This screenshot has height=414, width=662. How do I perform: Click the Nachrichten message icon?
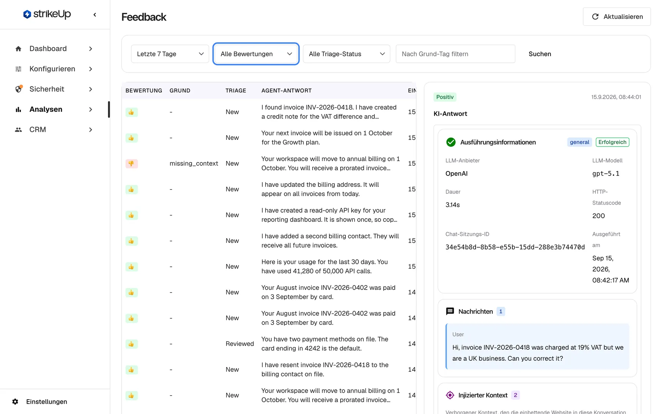(x=450, y=311)
